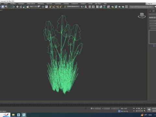Open the Select by Name tool
The width and height of the screenshot is (156, 117).
6,7
